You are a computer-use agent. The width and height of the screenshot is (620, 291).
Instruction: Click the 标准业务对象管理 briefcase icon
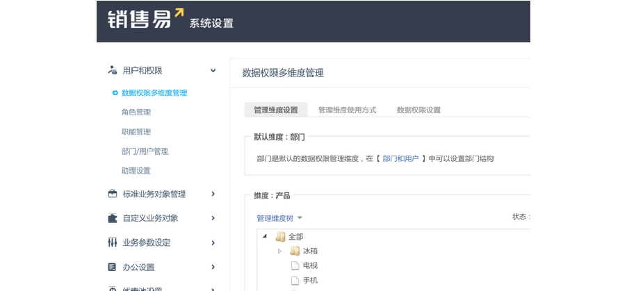[112, 194]
